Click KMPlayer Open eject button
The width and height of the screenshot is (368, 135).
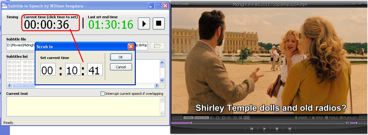pos(317,117)
